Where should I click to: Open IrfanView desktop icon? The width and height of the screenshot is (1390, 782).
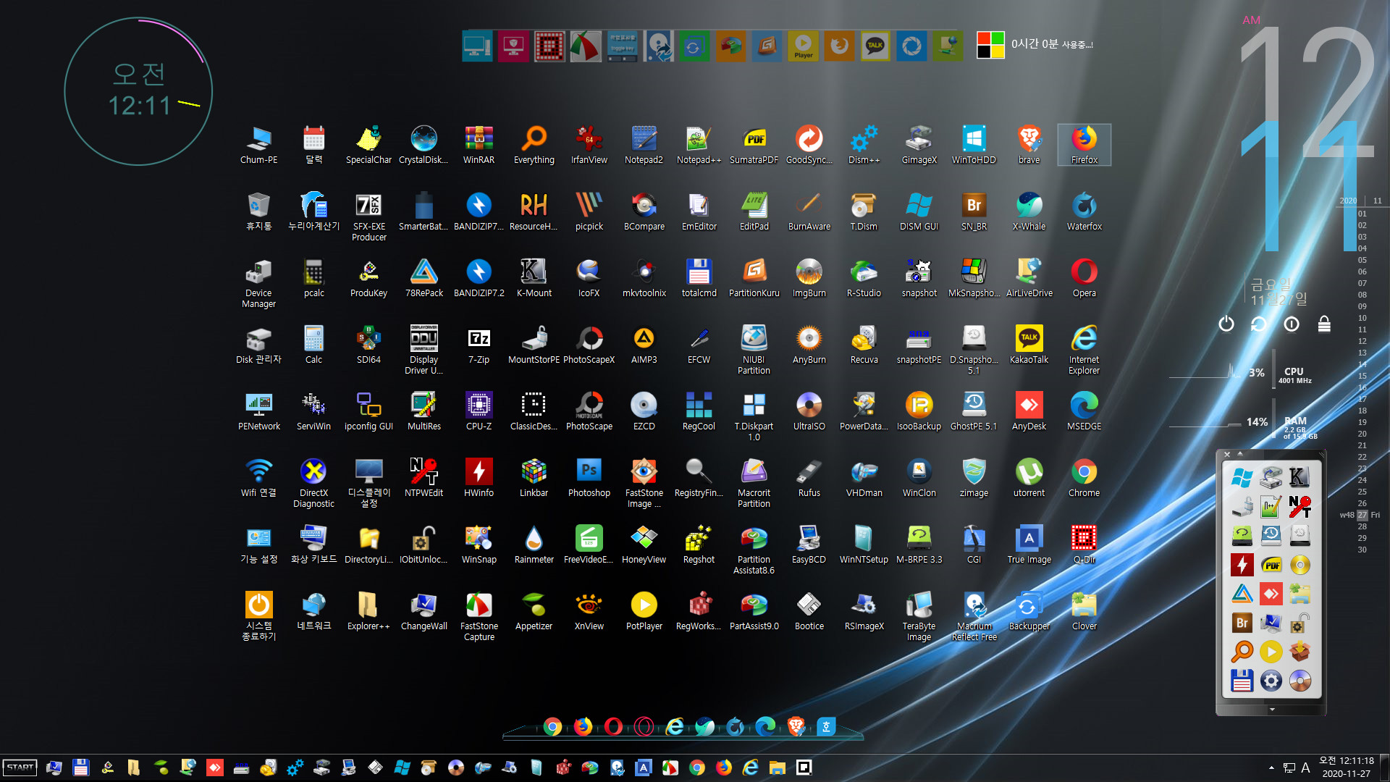tap(589, 145)
